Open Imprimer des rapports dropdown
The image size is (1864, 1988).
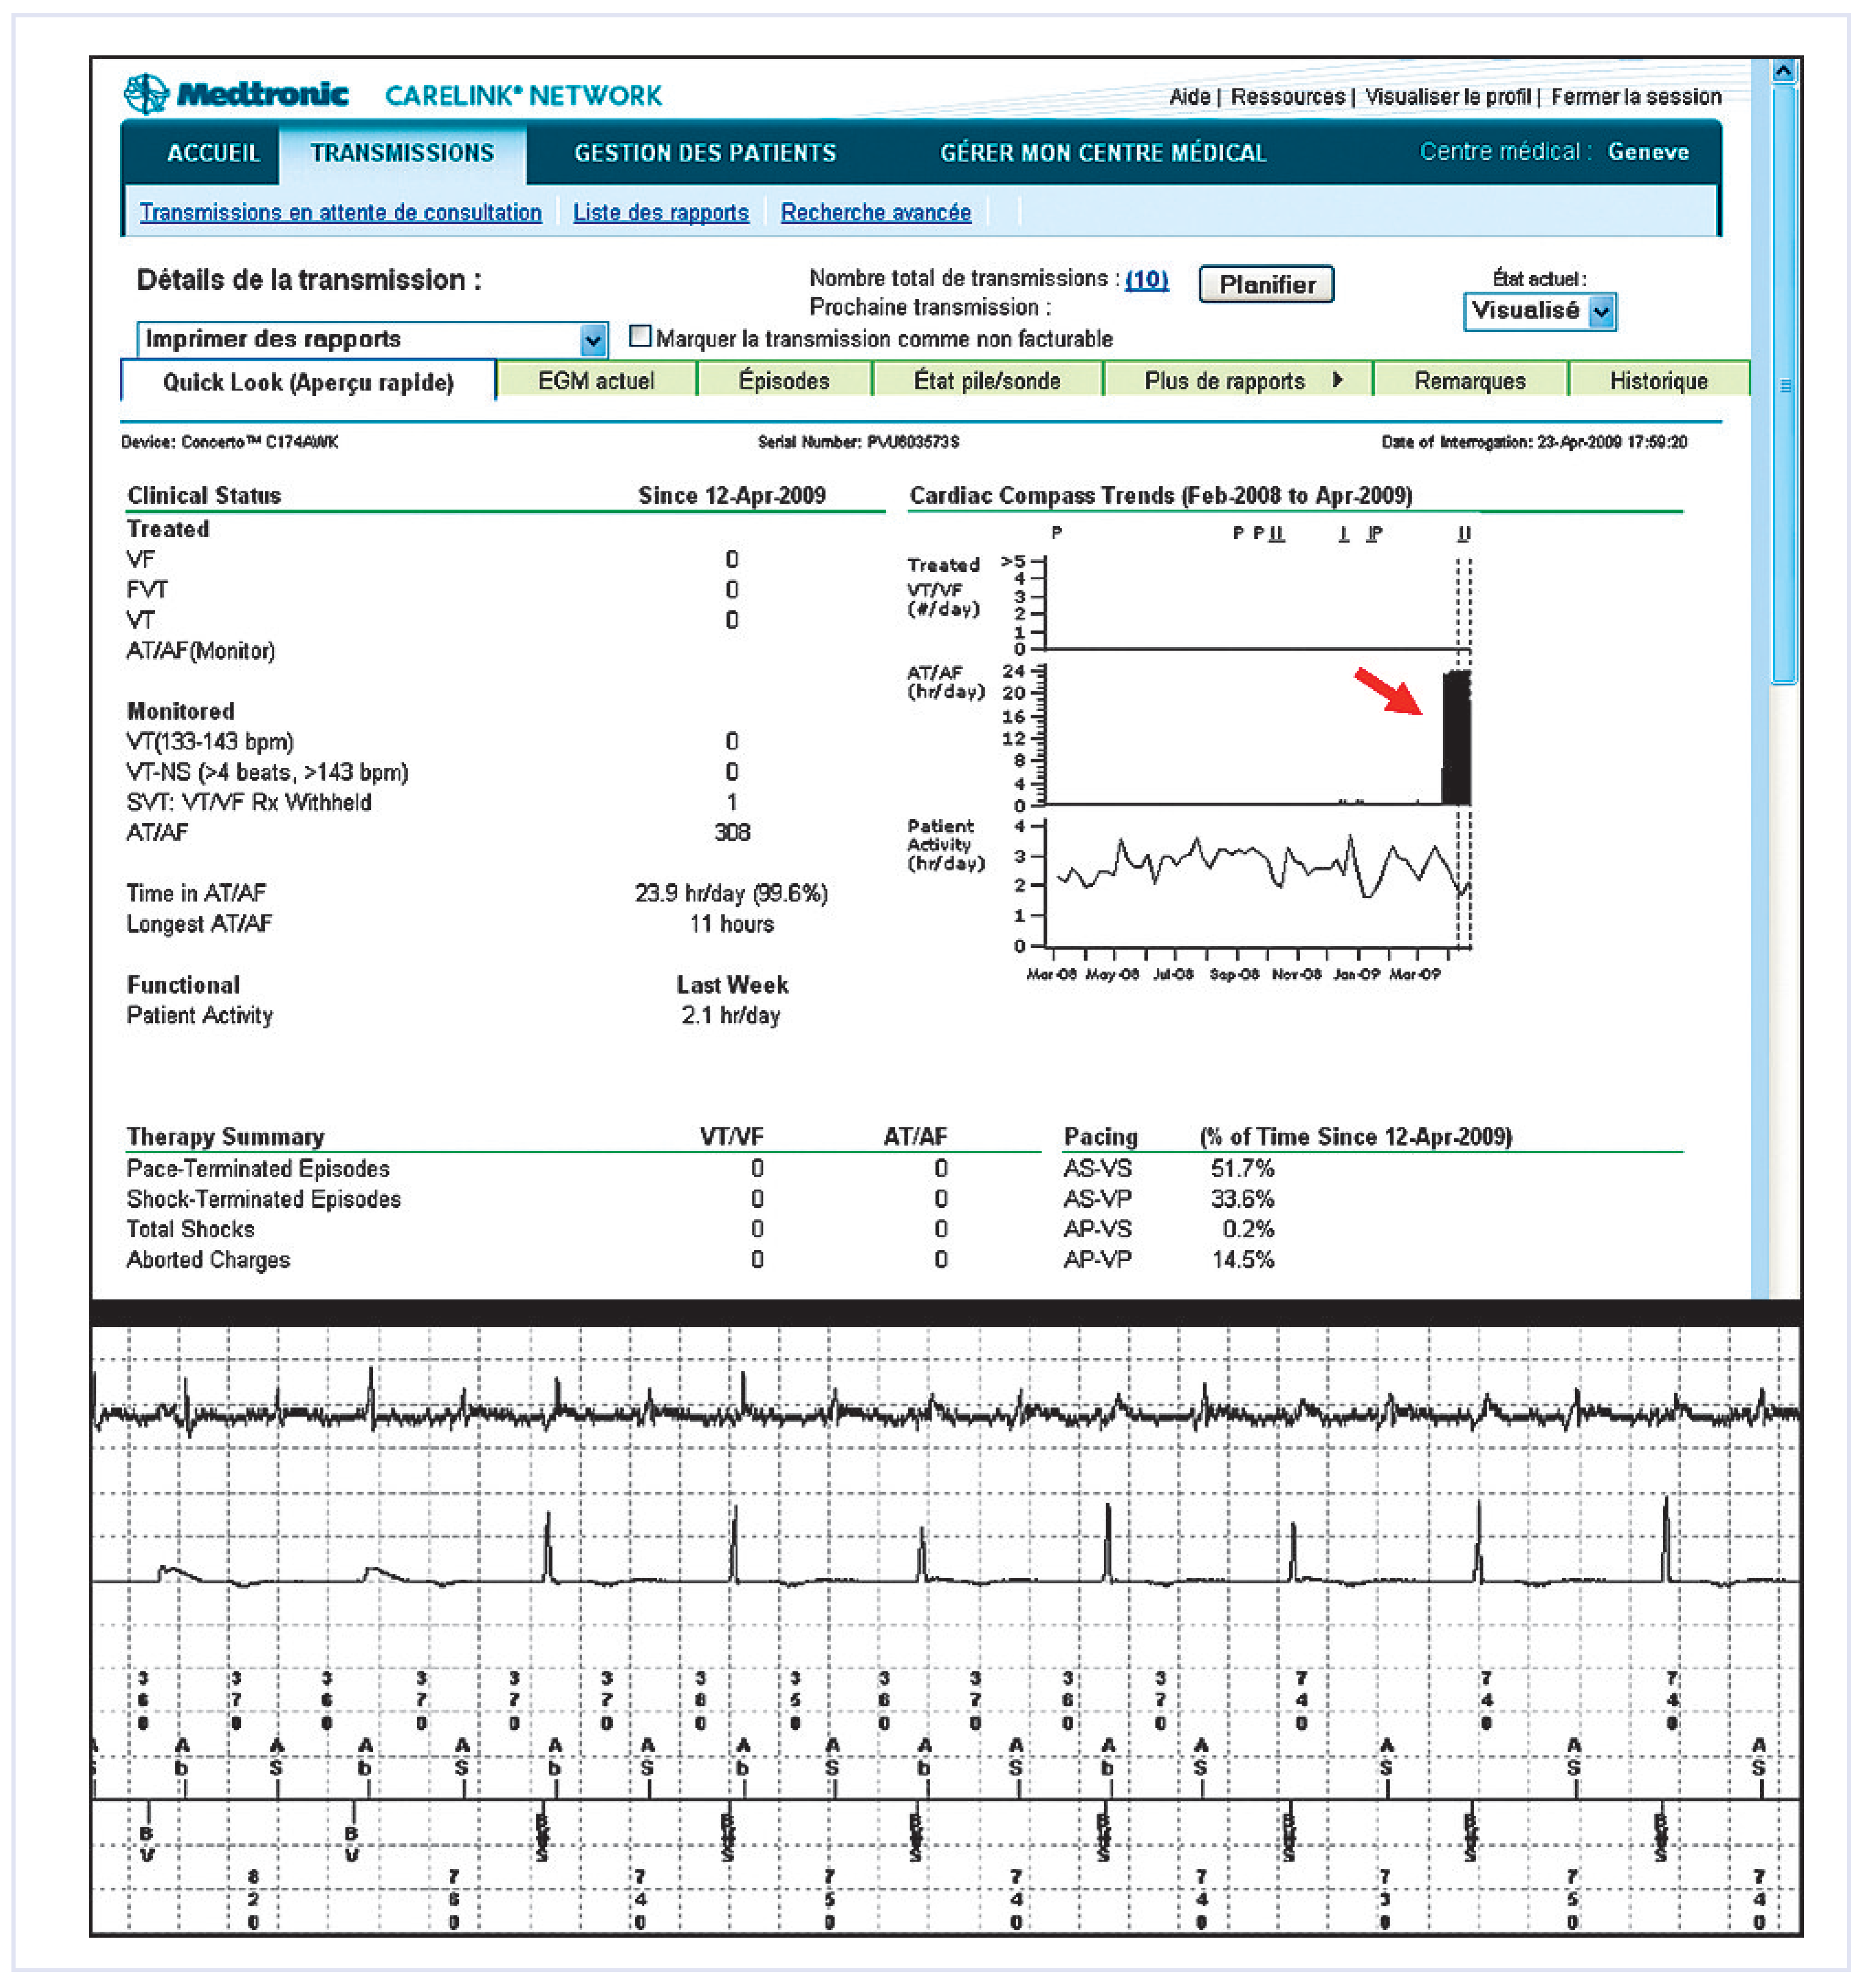[x=592, y=340]
